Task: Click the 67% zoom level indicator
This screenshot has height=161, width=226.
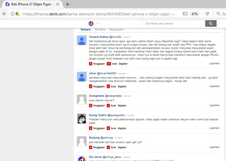Action: point(195,14)
